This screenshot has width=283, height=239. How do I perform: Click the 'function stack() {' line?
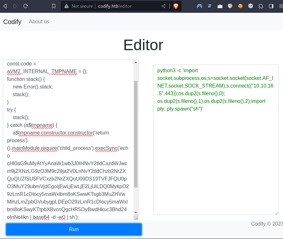[x=26, y=79]
